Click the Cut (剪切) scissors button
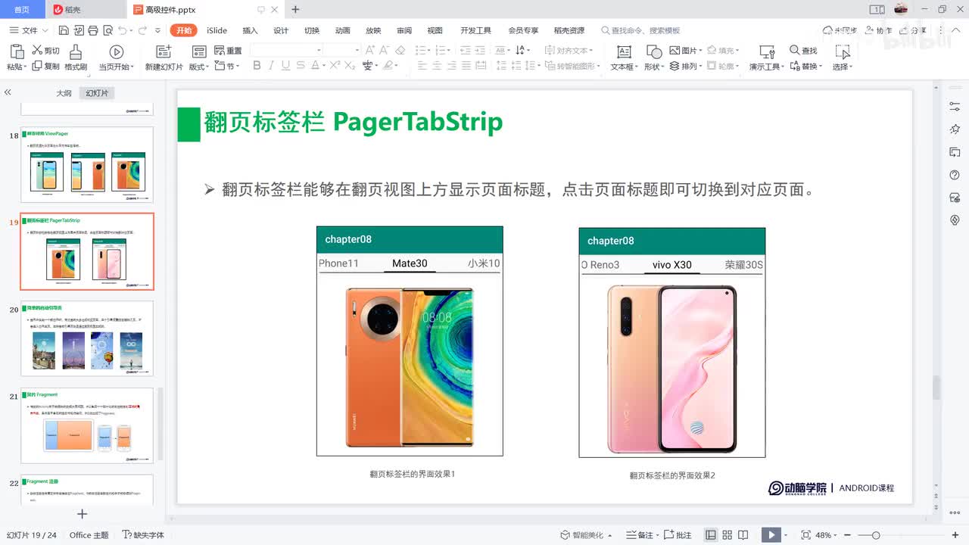Screen dimensions: 969x545 [45, 51]
